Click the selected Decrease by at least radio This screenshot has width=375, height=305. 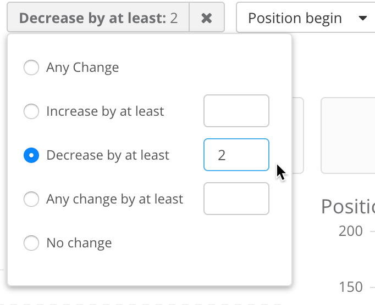click(x=31, y=155)
